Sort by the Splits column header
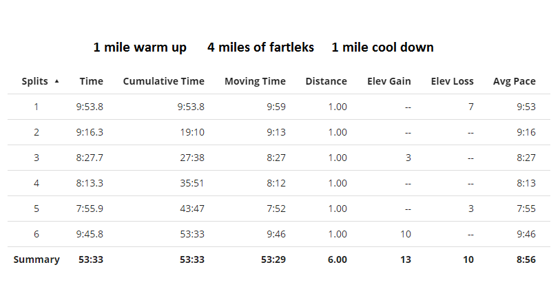 35,81
